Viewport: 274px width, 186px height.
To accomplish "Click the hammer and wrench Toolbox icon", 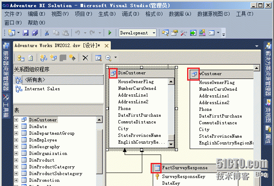I will click(x=184, y=33).
